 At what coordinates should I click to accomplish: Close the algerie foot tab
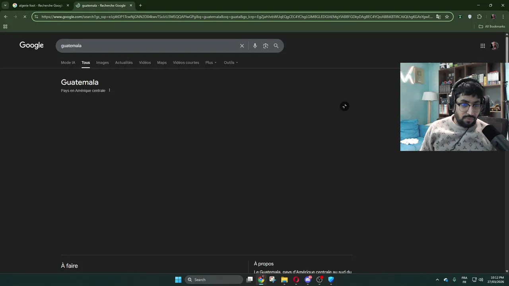click(x=68, y=6)
